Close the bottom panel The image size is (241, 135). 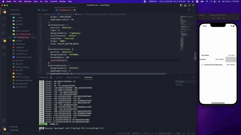193,78
